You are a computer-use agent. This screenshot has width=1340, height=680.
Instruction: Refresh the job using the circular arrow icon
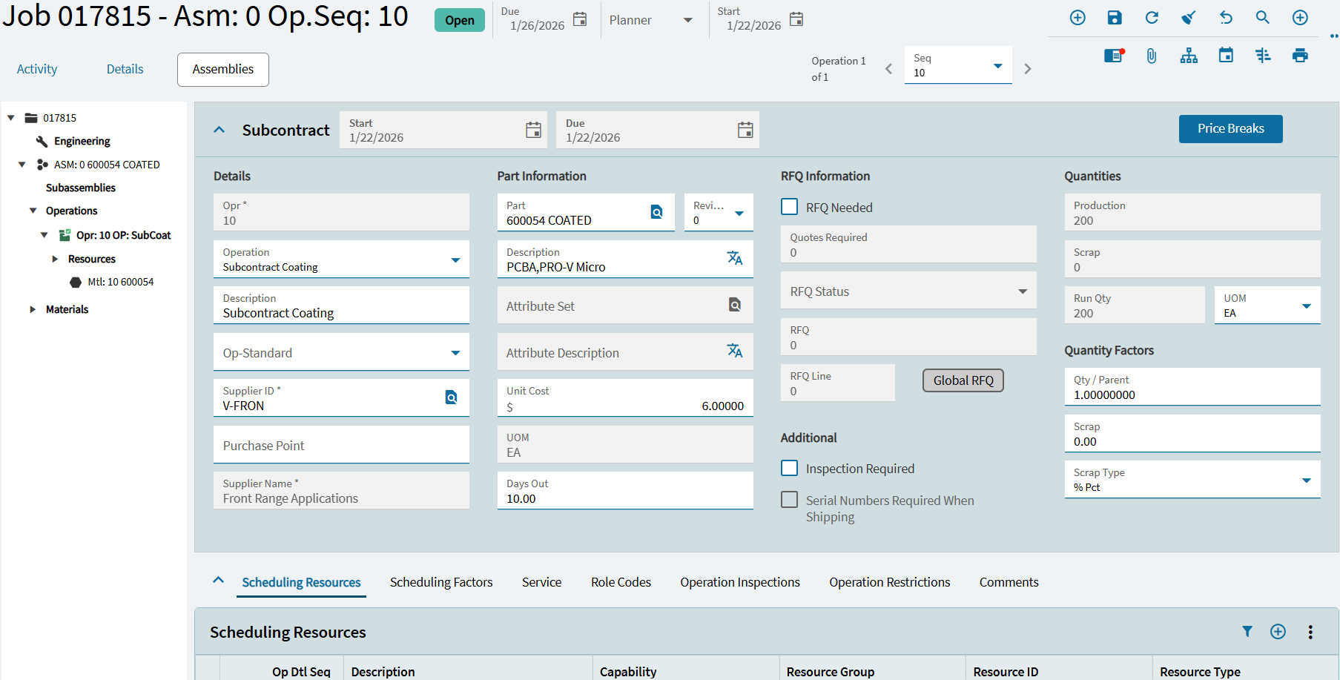point(1152,18)
